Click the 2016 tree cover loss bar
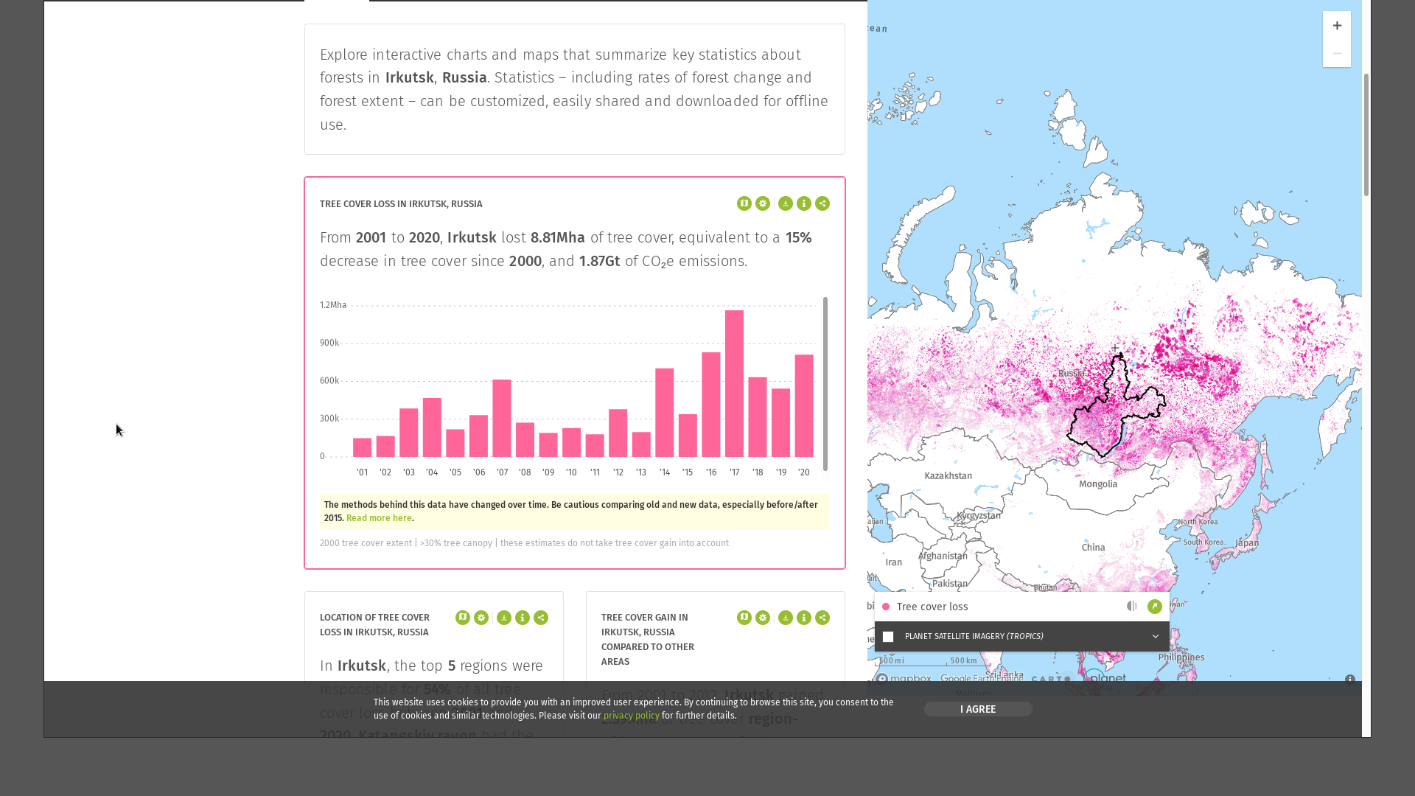This screenshot has width=1415, height=796. point(711,405)
